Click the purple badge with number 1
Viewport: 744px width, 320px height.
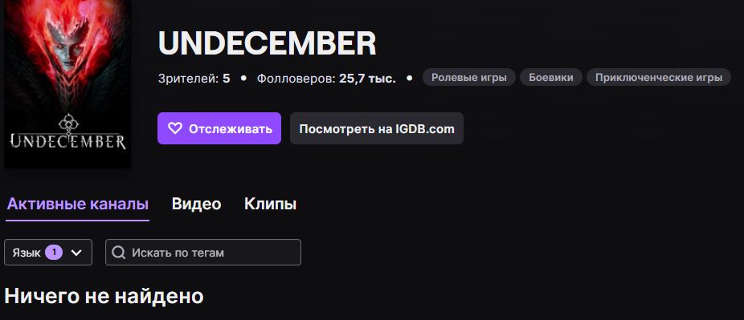[54, 253]
